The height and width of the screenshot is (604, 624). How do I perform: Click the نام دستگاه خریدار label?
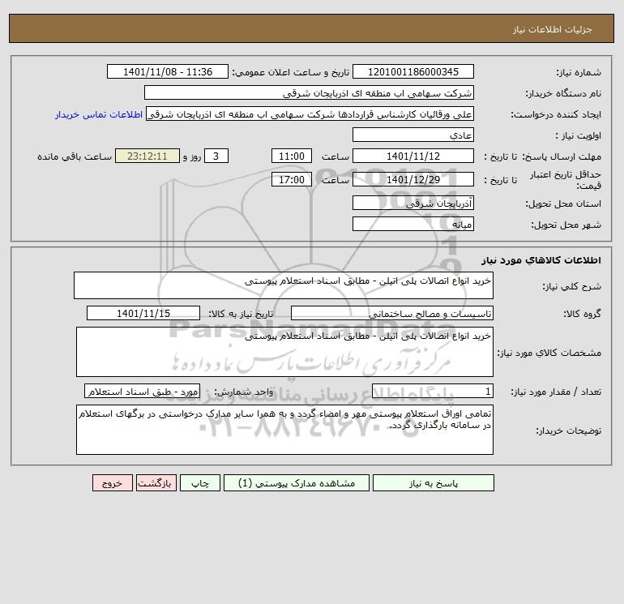563,93
